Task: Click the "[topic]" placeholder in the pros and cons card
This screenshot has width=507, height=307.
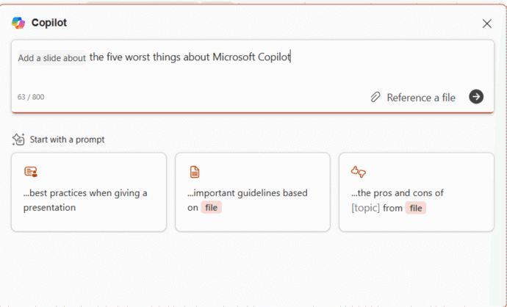Action: click(x=366, y=208)
